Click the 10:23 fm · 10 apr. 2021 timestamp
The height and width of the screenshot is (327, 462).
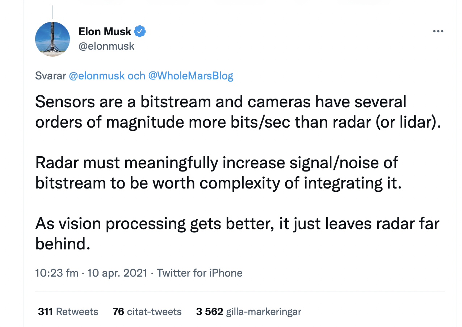91,273
